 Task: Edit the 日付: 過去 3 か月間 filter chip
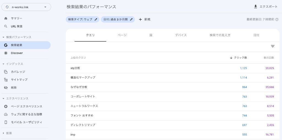pos(118,19)
